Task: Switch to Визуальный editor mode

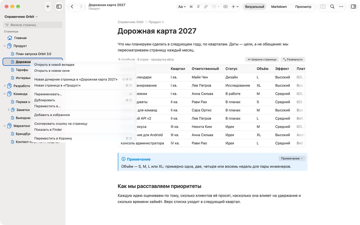Action: click(x=254, y=7)
